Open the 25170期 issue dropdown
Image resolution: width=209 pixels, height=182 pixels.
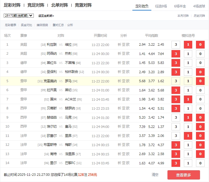[19, 15]
